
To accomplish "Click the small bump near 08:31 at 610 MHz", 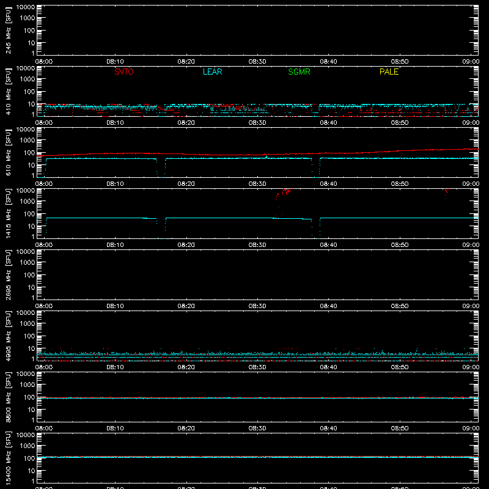I will 265,156.
